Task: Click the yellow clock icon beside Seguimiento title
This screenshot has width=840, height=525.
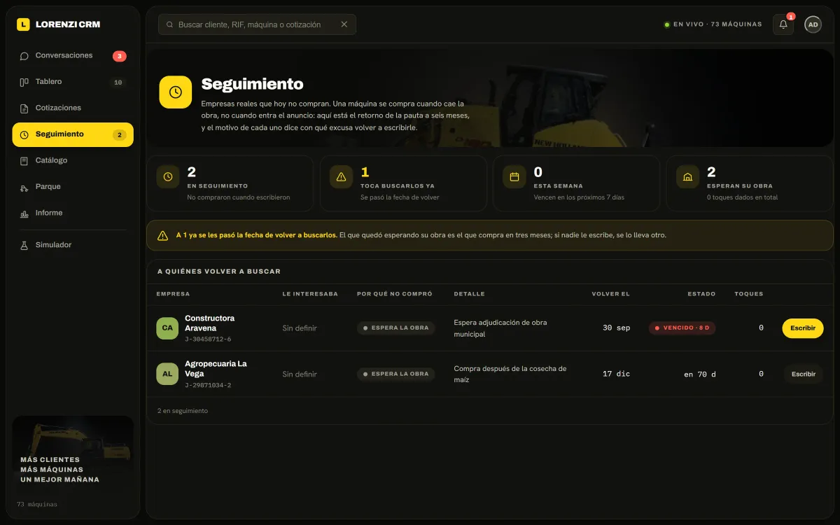Action: click(176, 92)
